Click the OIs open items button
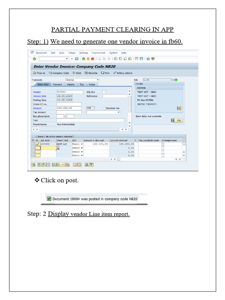225x300 pixels. coord(177,120)
